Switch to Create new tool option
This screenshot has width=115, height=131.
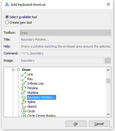[7, 22]
